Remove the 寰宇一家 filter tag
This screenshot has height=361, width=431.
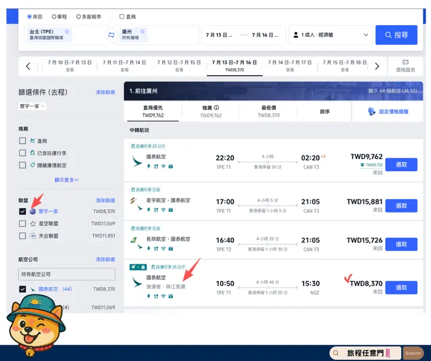[x=43, y=106]
